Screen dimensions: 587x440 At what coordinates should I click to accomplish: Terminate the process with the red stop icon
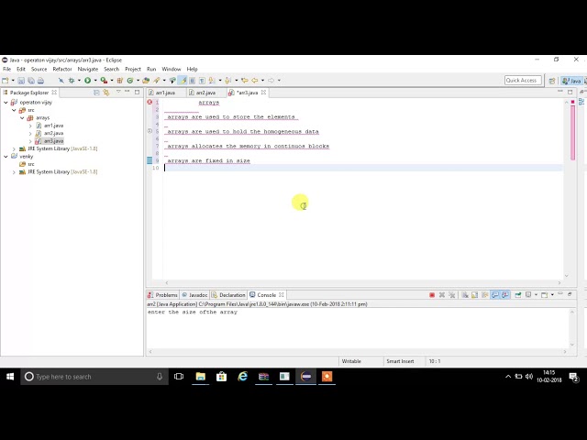click(x=432, y=295)
